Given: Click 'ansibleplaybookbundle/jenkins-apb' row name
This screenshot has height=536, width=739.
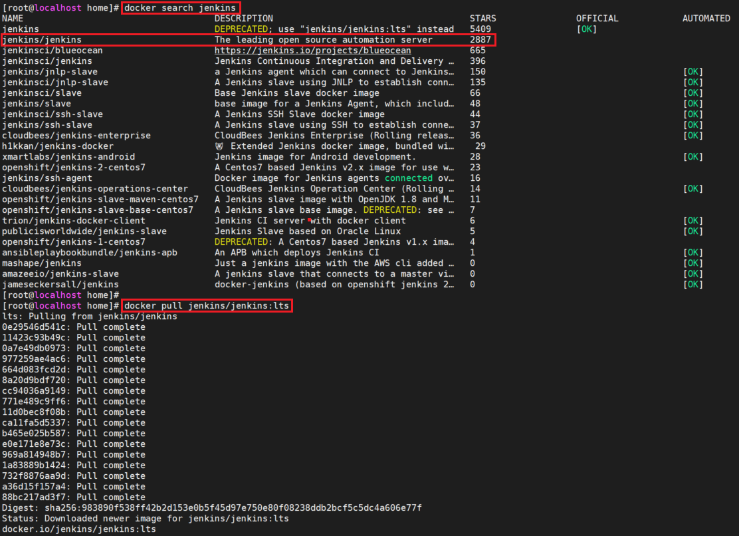Looking at the screenshot, I should (x=90, y=253).
